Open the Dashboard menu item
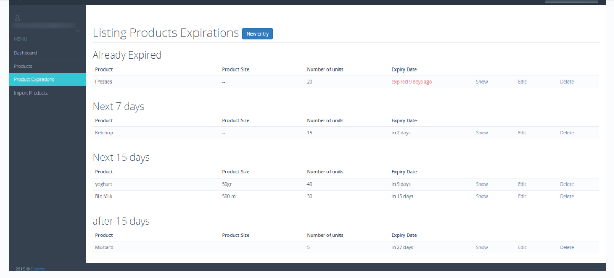 click(x=25, y=53)
